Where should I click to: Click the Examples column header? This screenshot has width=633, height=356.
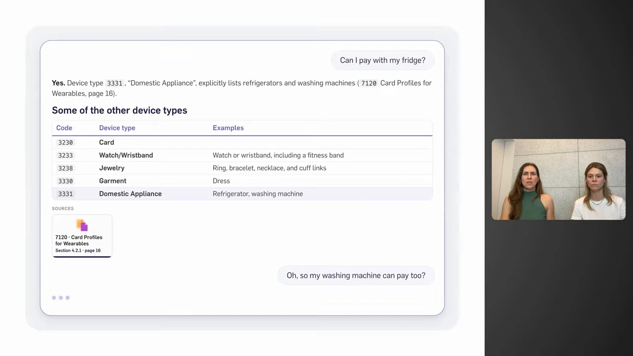coord(228,128)
